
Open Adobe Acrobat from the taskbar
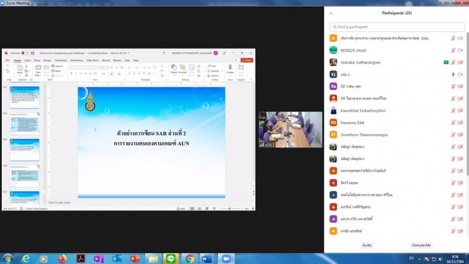coord(80,259)
